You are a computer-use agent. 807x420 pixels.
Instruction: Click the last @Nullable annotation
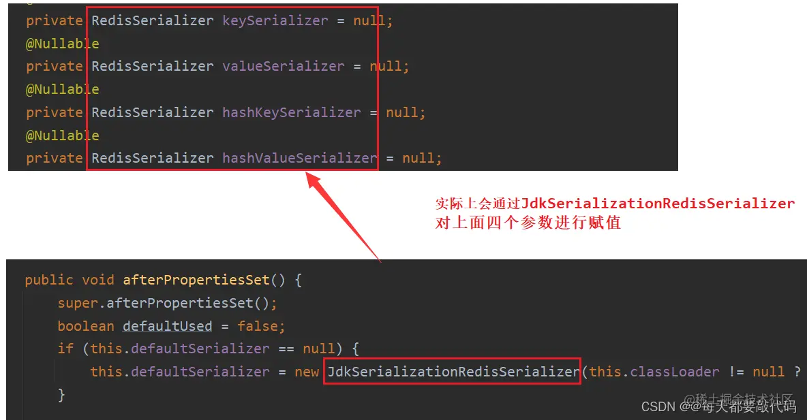(62, 135)
